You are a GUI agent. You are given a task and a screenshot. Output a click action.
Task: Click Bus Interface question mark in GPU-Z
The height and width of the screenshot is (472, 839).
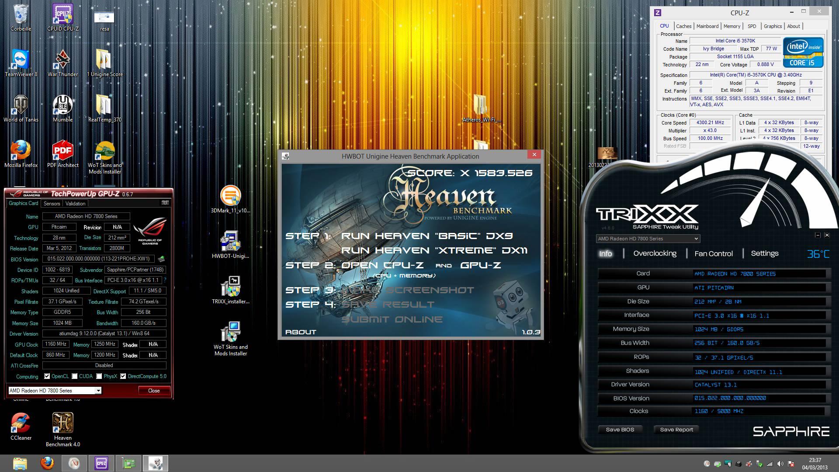tap(165, 280)
